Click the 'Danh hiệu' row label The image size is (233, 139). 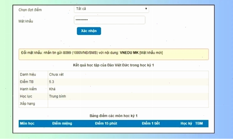[x=28, y=75]
